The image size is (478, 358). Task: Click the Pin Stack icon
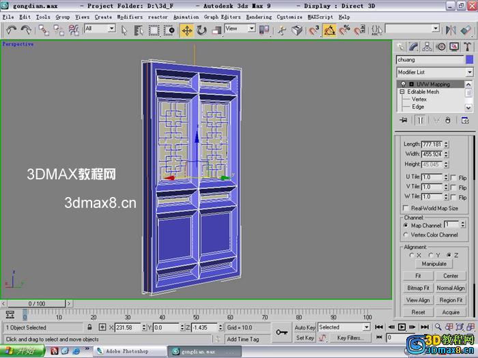(x=404, y=120)
